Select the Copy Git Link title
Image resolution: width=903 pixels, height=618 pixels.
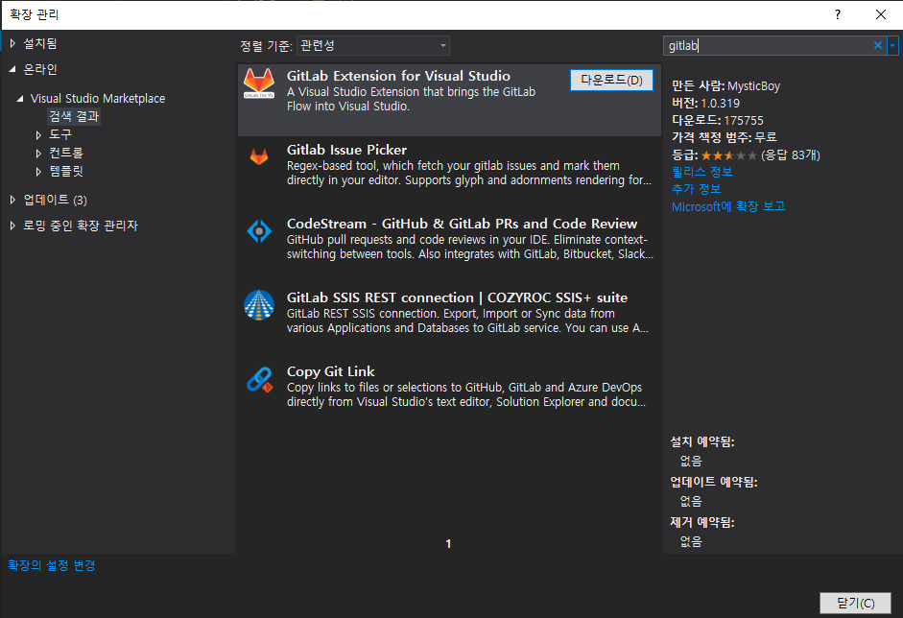click(330, 371)
